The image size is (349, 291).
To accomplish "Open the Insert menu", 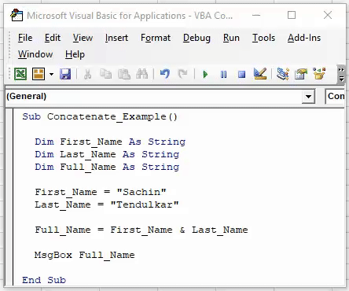I will 116,38.
